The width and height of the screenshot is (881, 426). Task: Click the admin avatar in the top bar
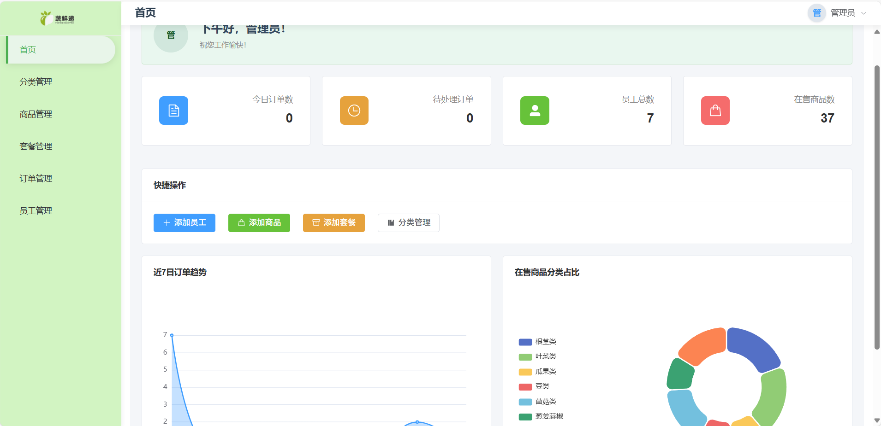point(816,13)
